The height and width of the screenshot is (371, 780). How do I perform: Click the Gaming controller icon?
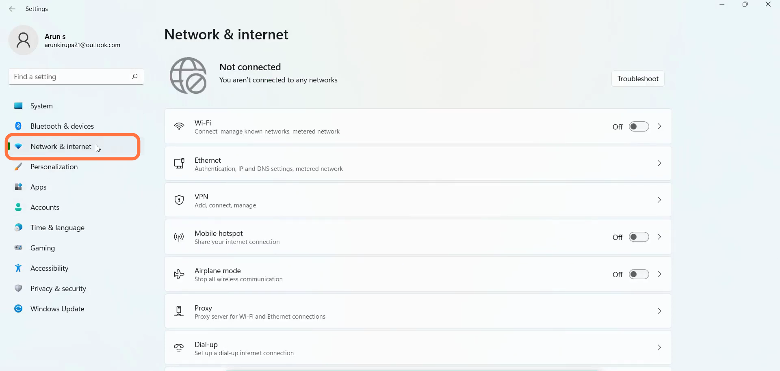pos(18,247)
